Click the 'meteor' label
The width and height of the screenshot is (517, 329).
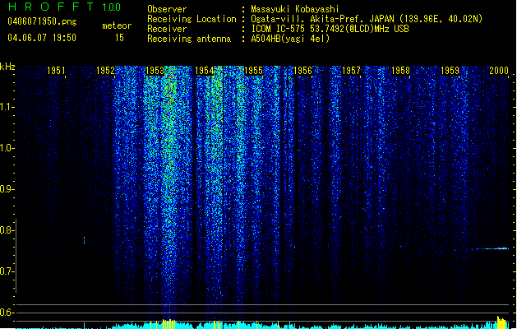coord(117,25)
